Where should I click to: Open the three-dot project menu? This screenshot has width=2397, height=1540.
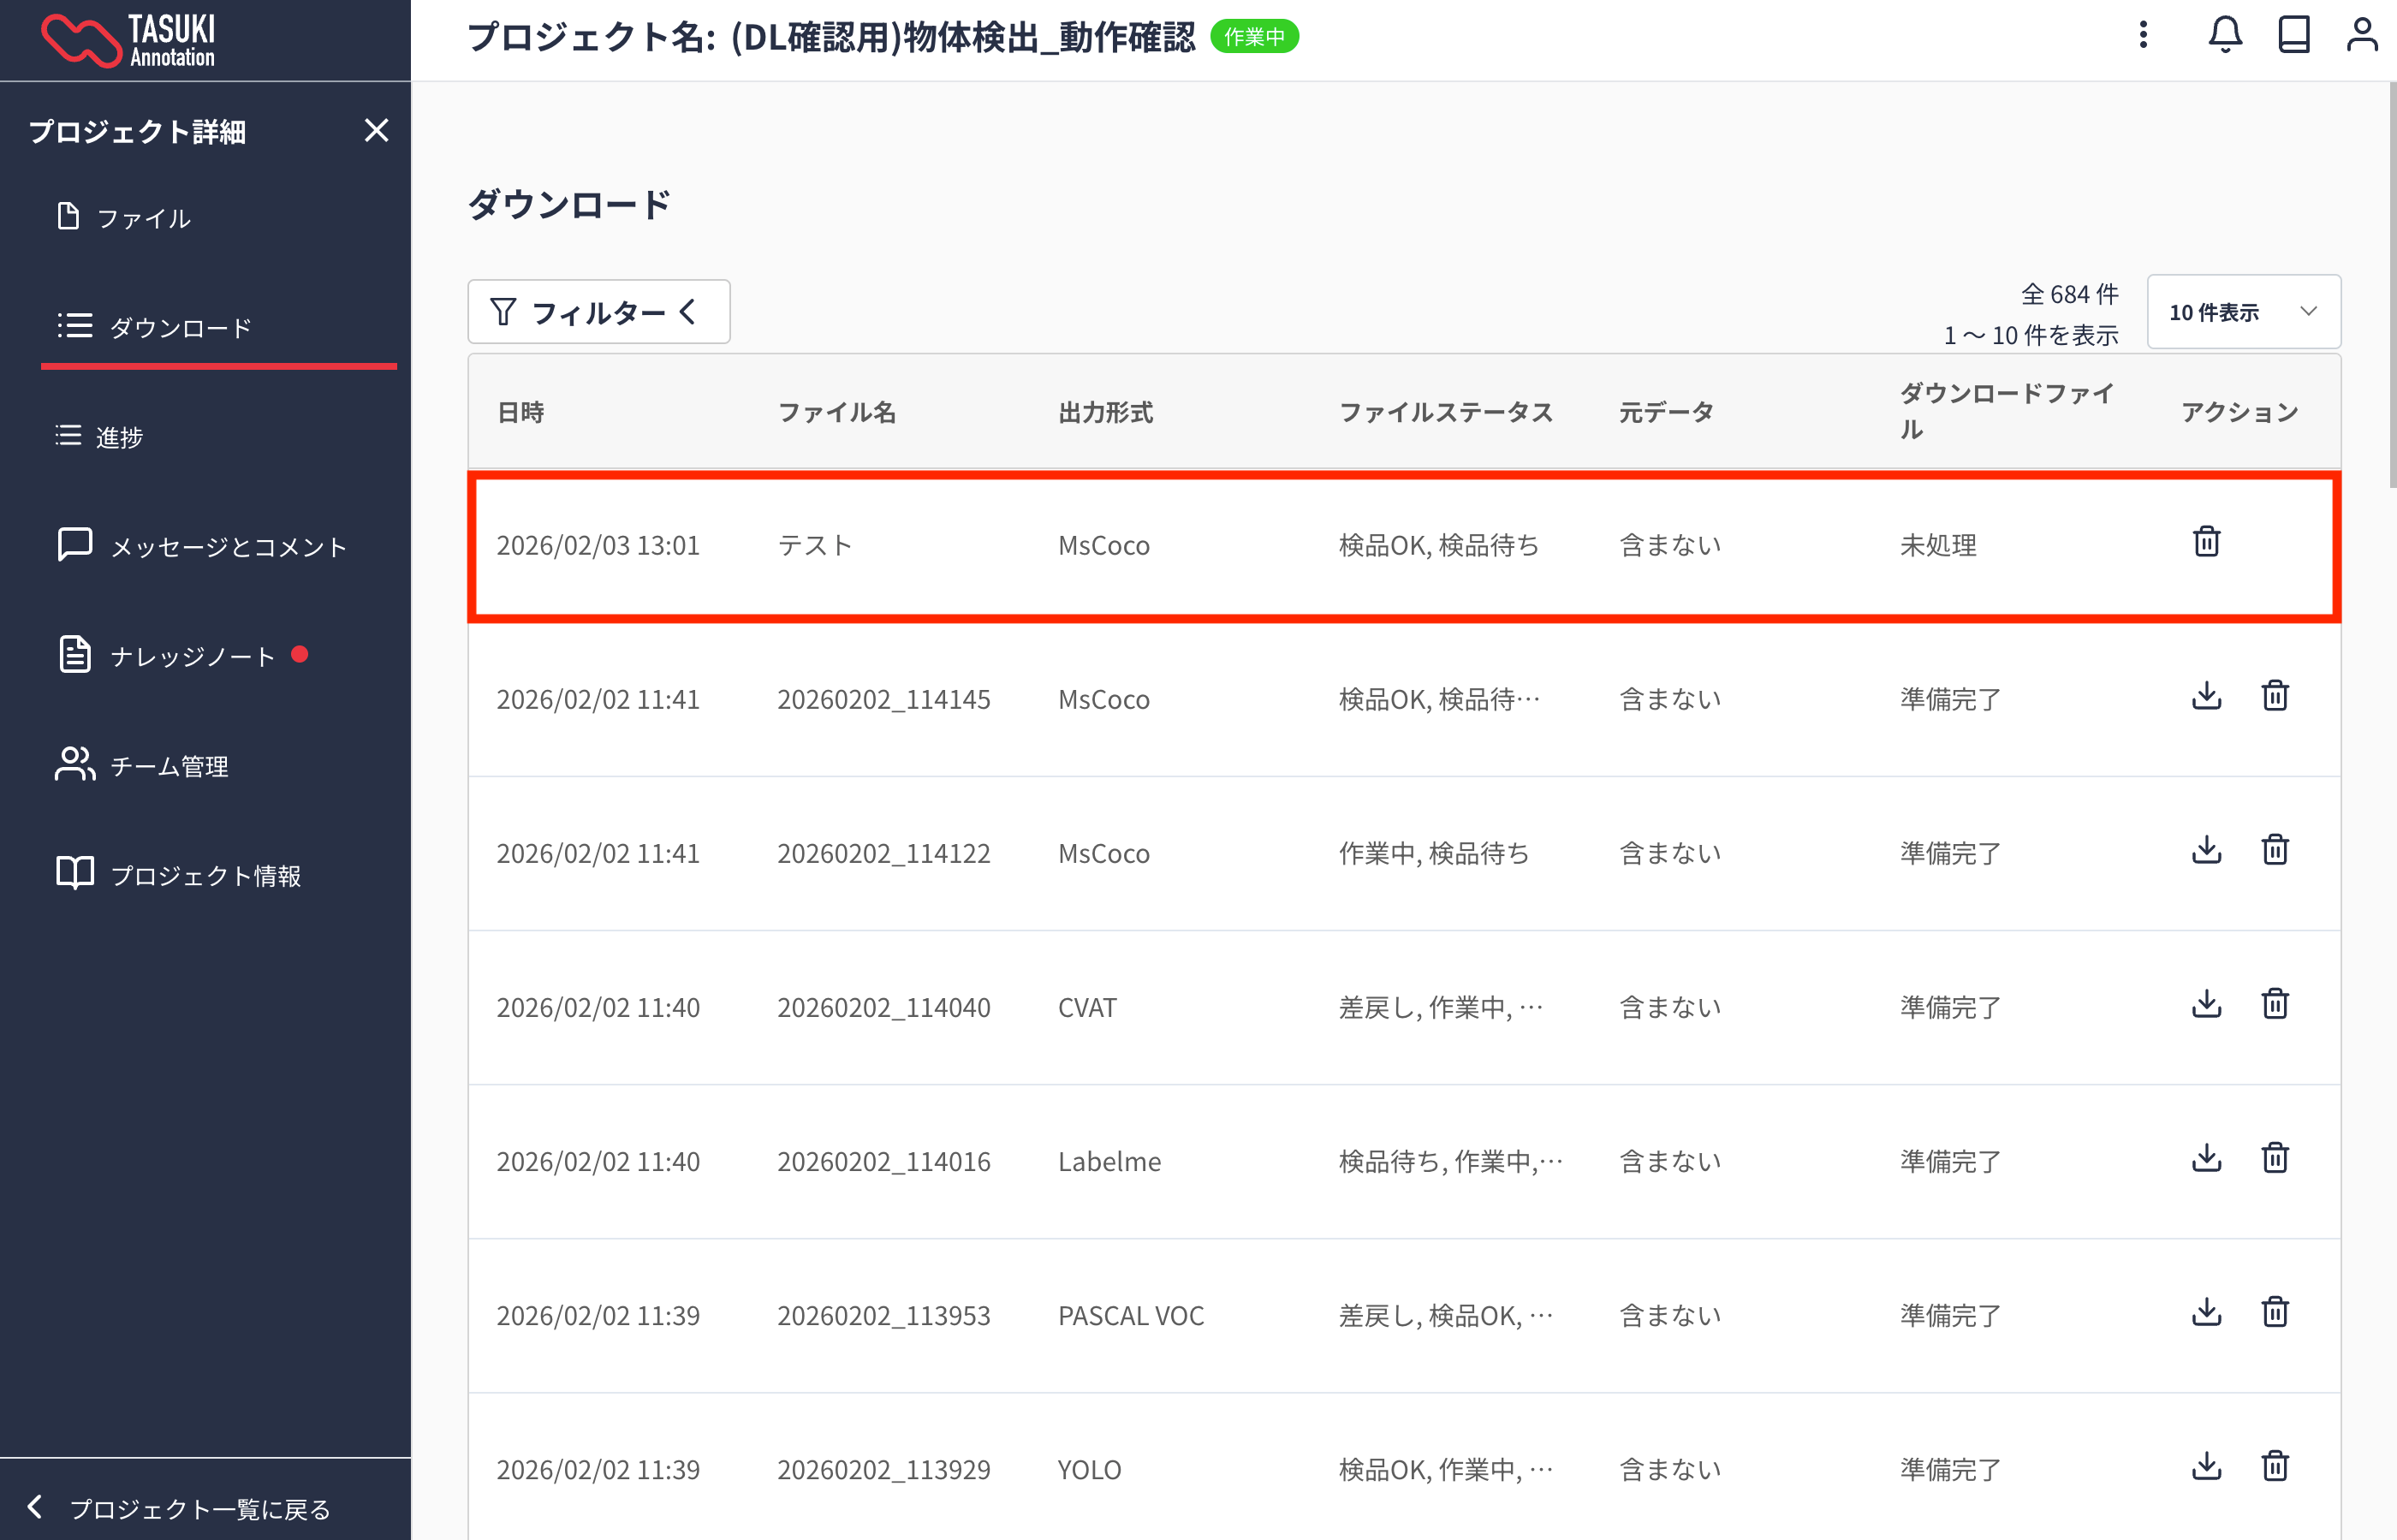(x=2142, y=35)
